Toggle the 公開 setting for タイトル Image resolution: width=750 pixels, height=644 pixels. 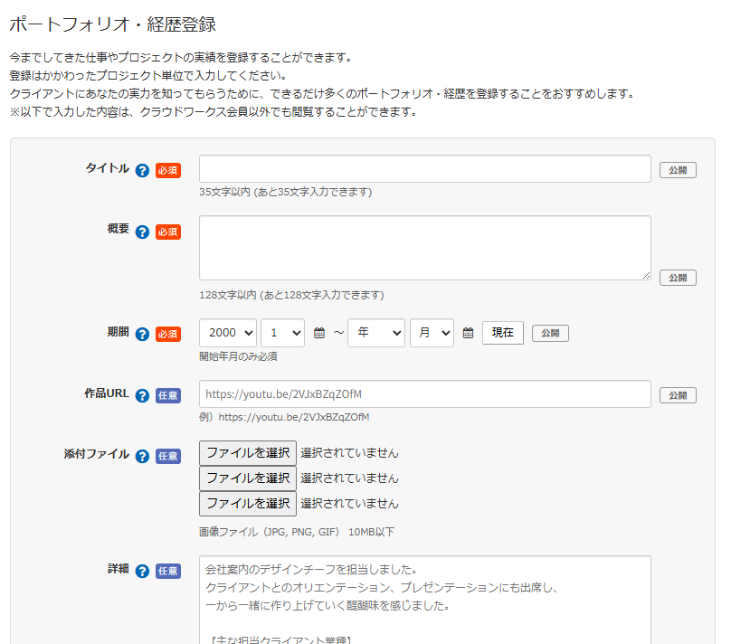pos(678,170)
